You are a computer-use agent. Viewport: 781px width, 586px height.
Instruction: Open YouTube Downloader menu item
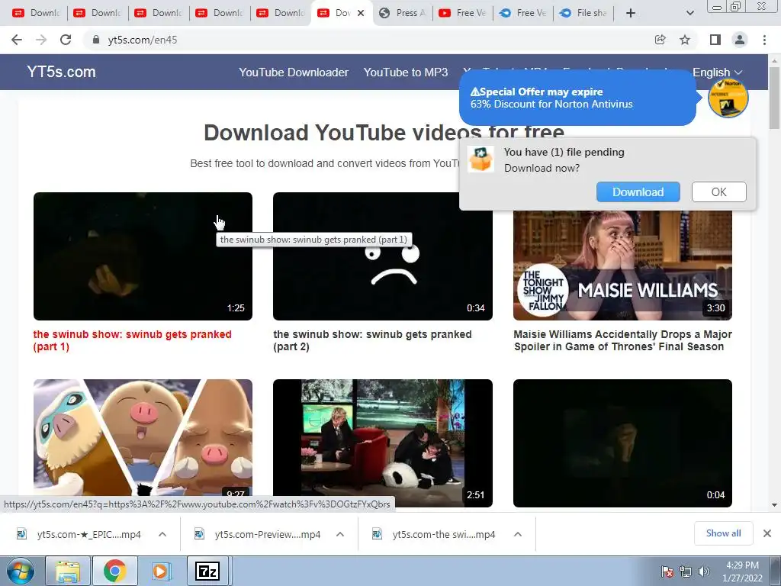(294, 72)
